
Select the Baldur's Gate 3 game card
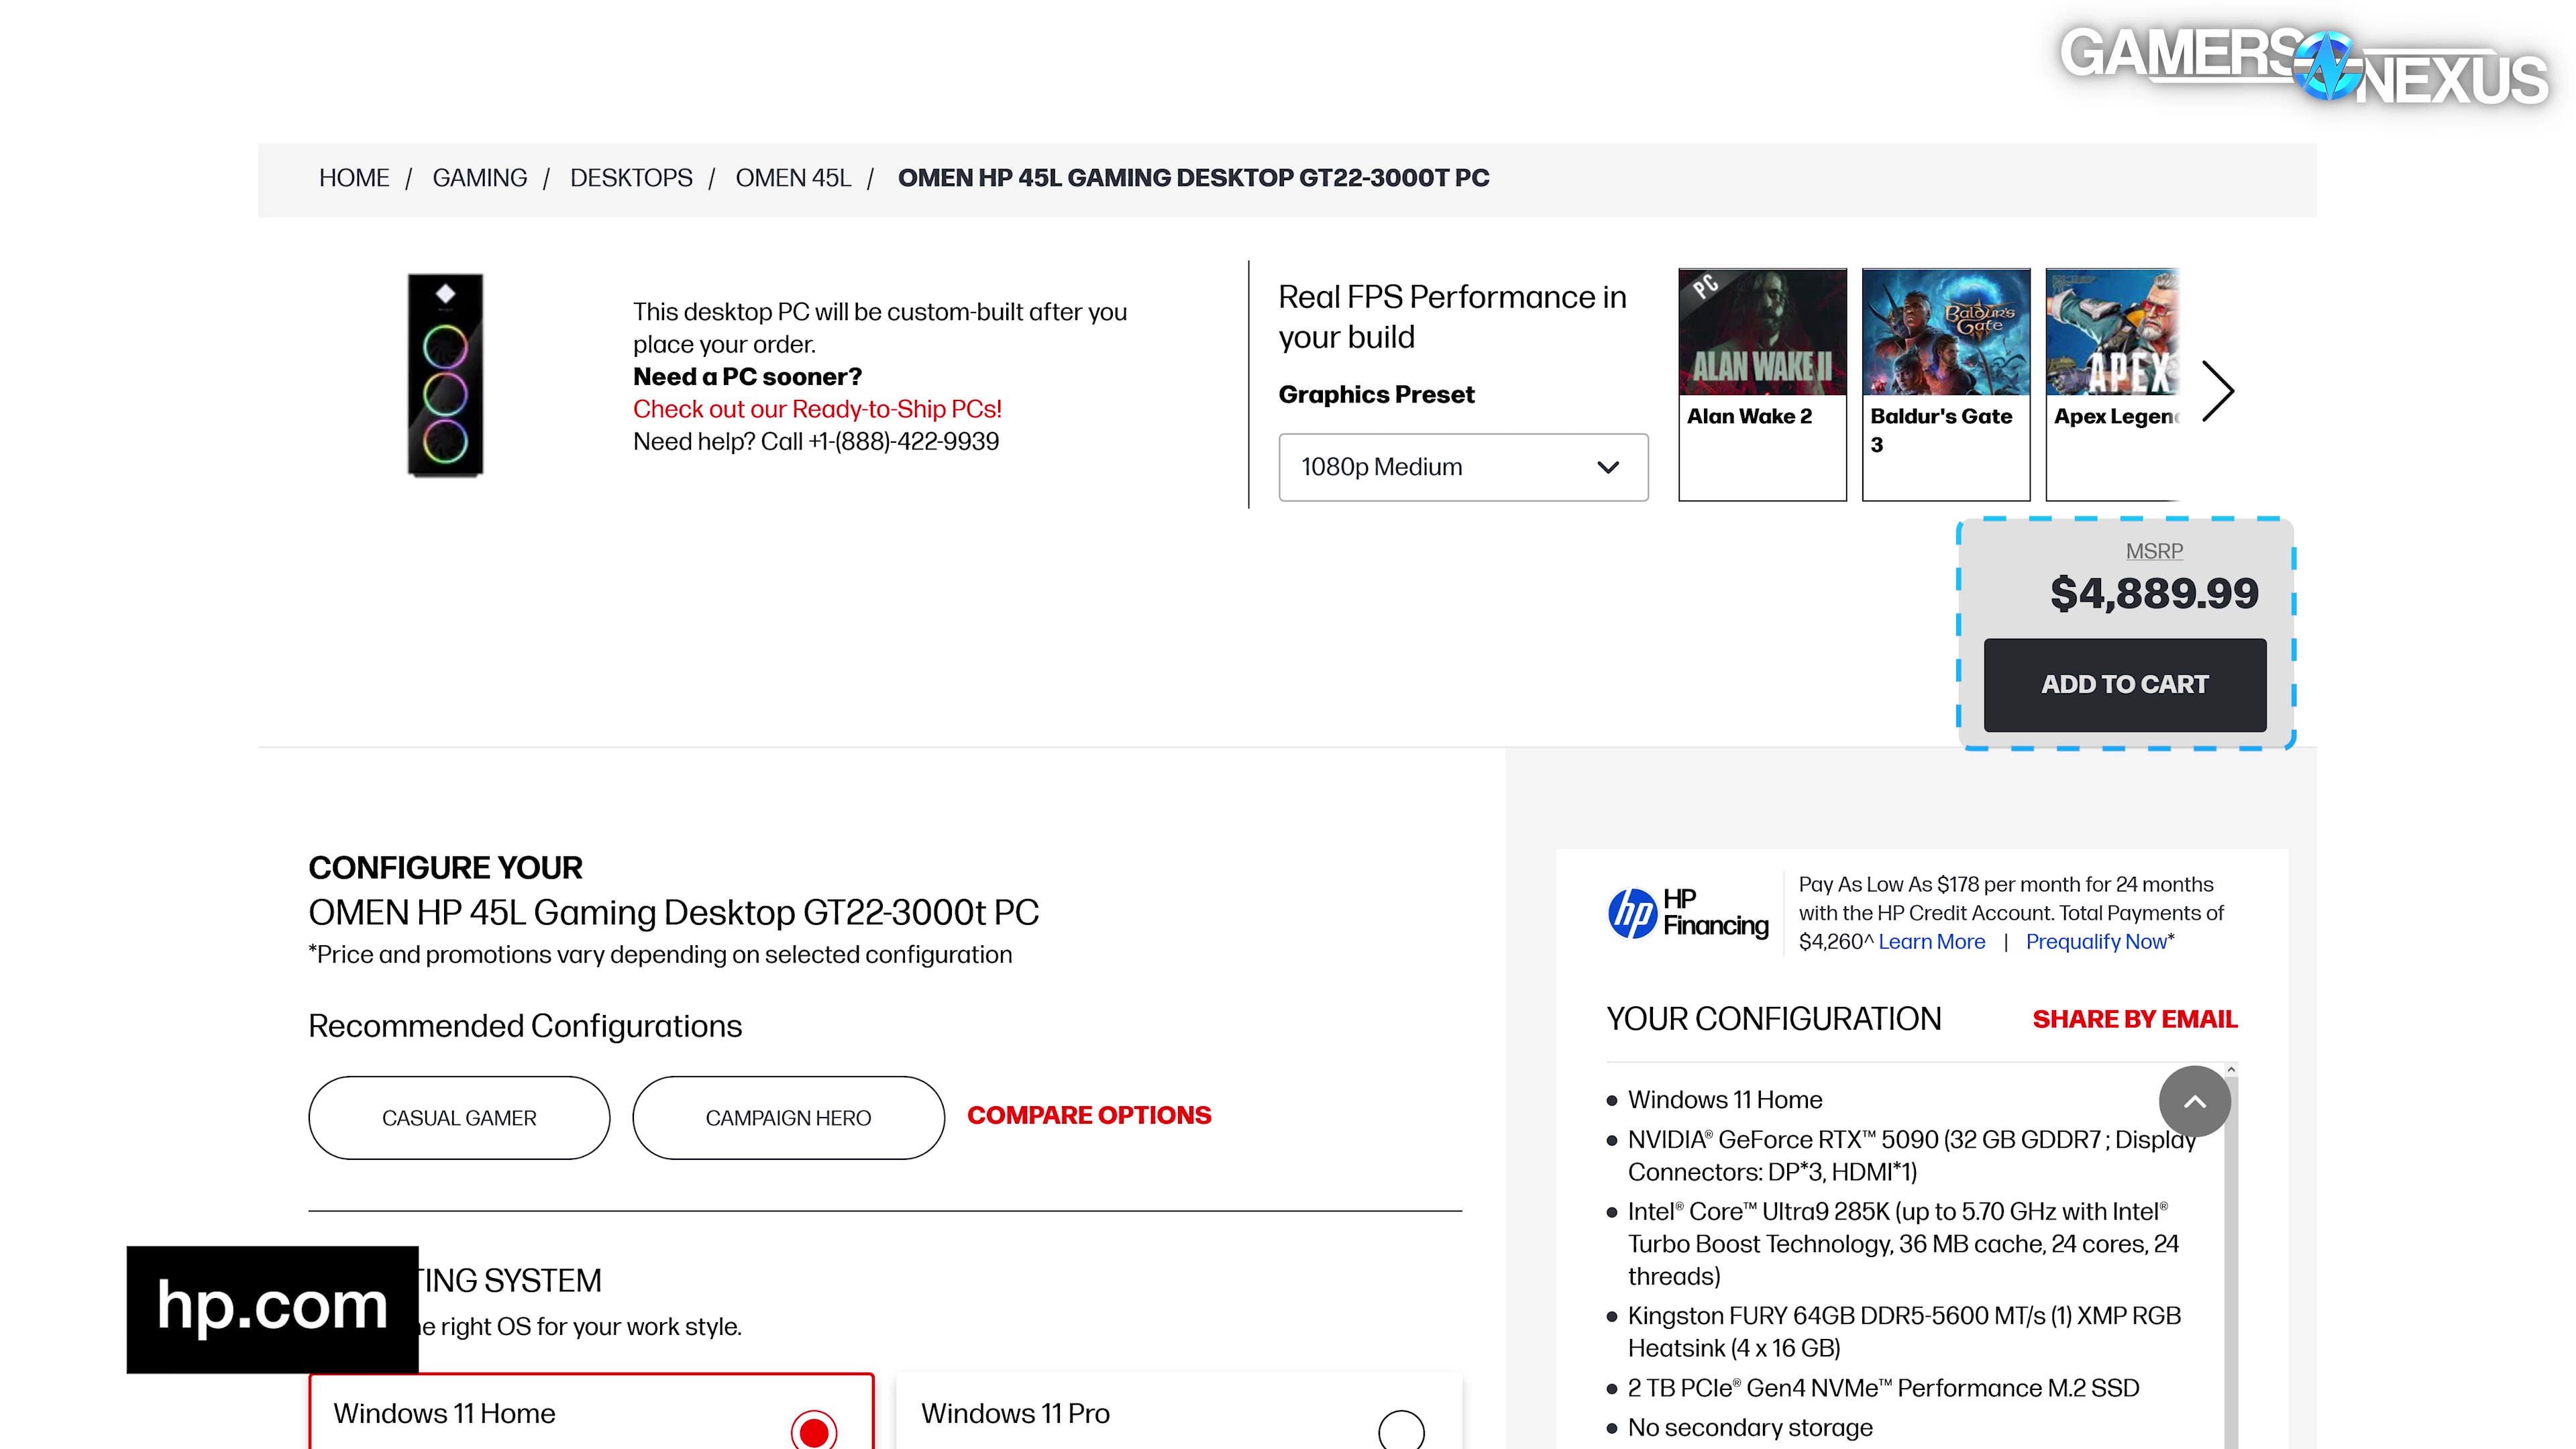pos(1946,384)
